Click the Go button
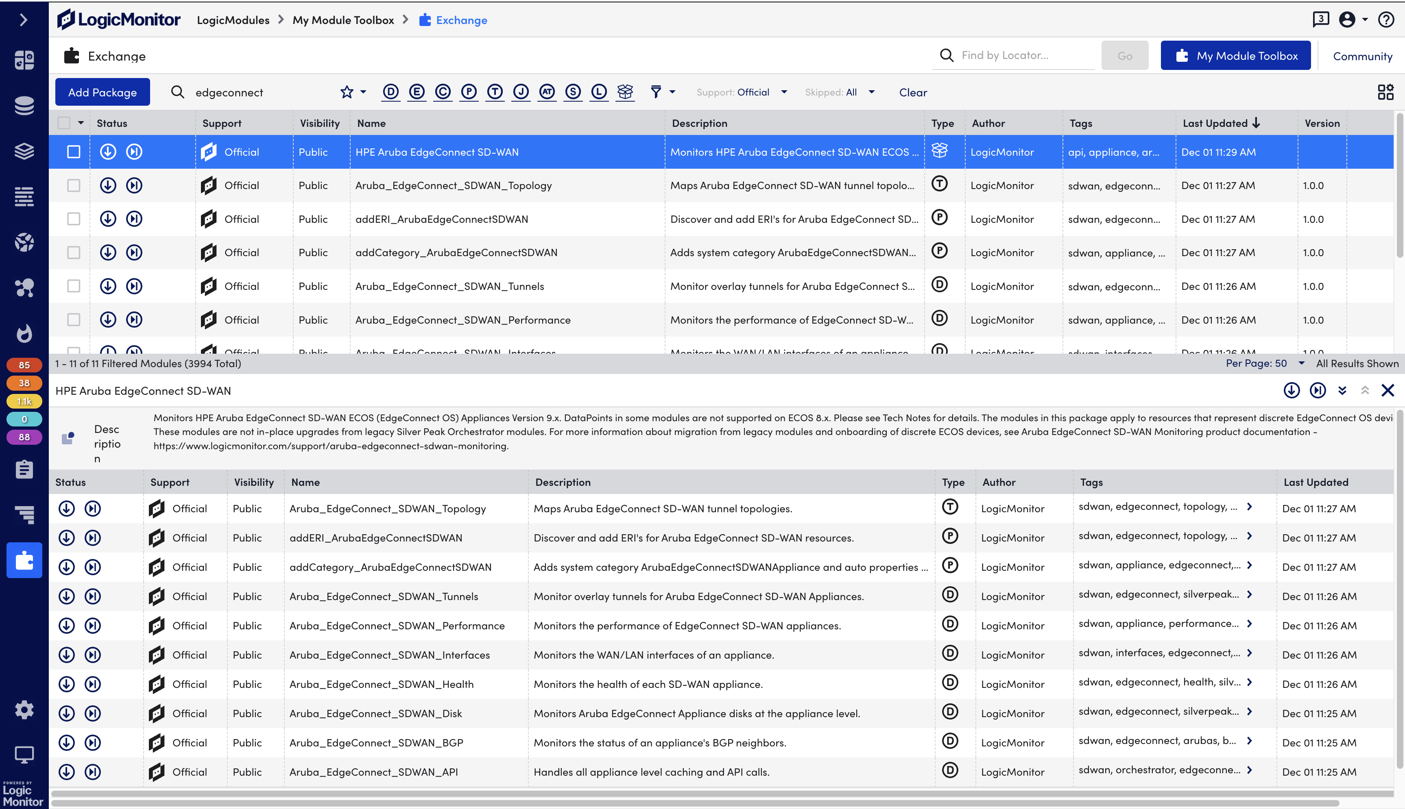The height and width of the screenshot is (809, 1405). click(x=1125, y=56)
